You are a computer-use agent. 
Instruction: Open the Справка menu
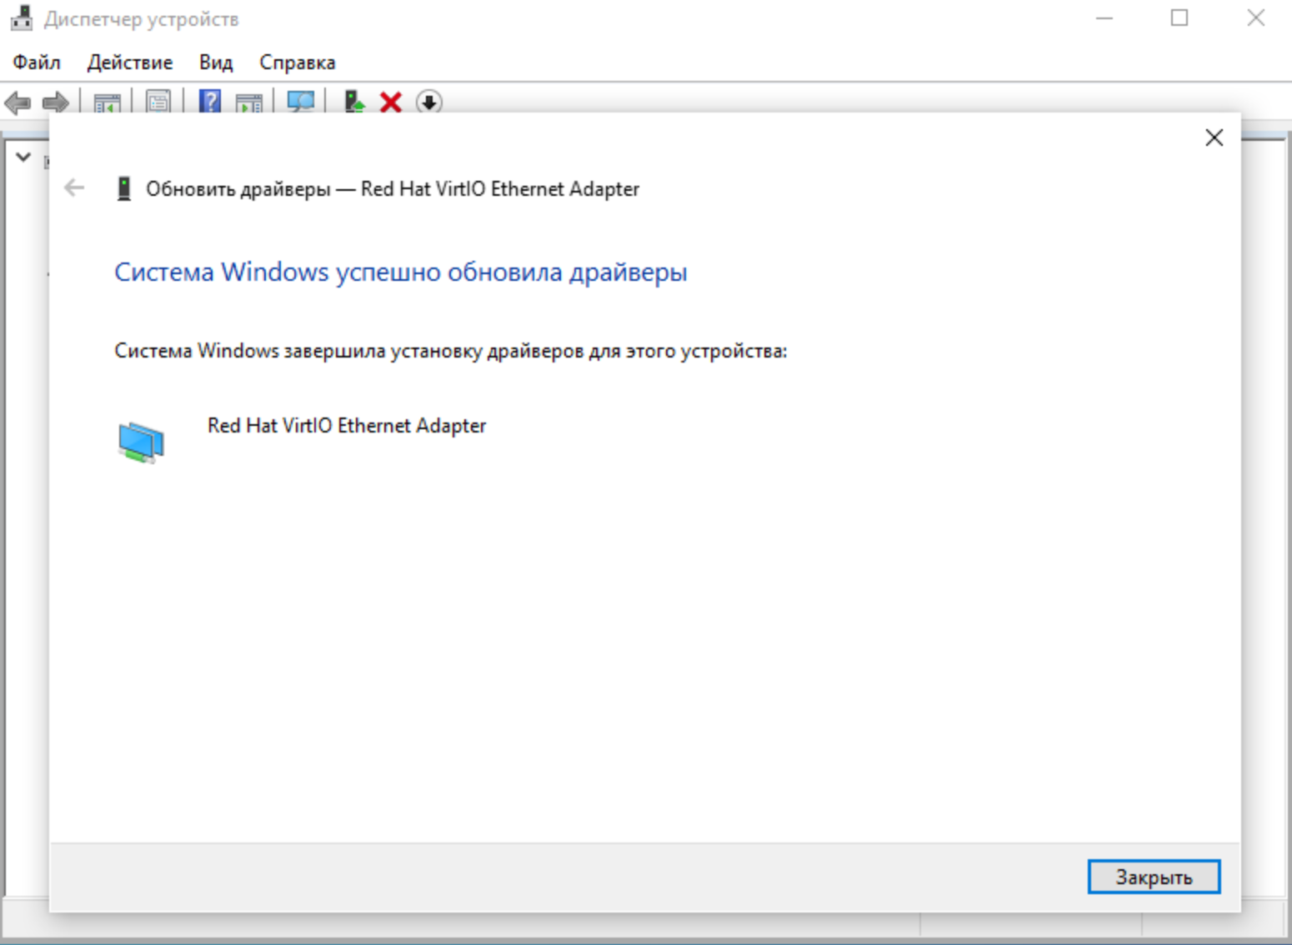click(x=298, y=62)
